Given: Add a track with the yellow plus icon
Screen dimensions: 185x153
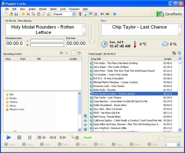Looking at the screenshot, I should click(23, 14).
